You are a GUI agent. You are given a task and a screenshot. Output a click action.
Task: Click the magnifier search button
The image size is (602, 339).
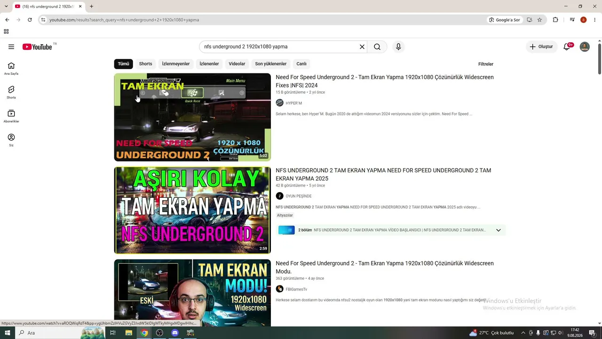tap(377, 47)
